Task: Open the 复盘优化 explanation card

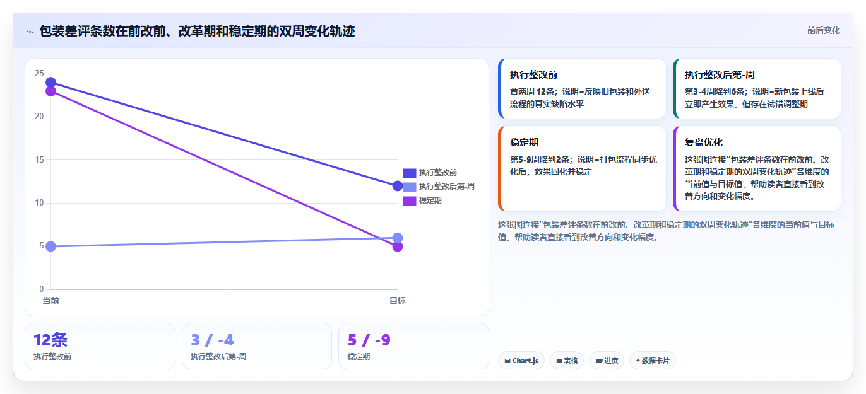Action: point(757,168)
